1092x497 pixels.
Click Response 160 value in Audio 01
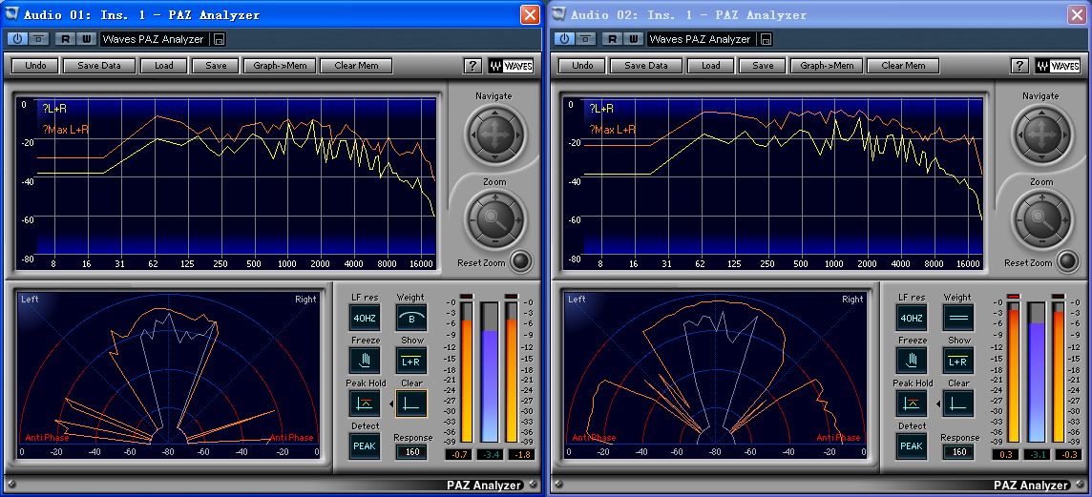point(412,452)
